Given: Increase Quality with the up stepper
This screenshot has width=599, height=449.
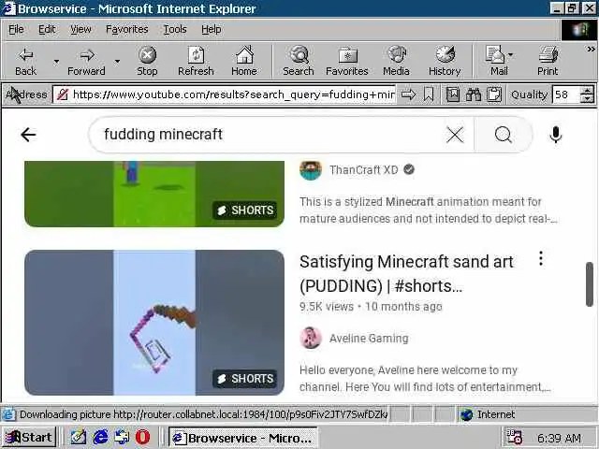Looking at the screenshot, I should click(587, 90).
